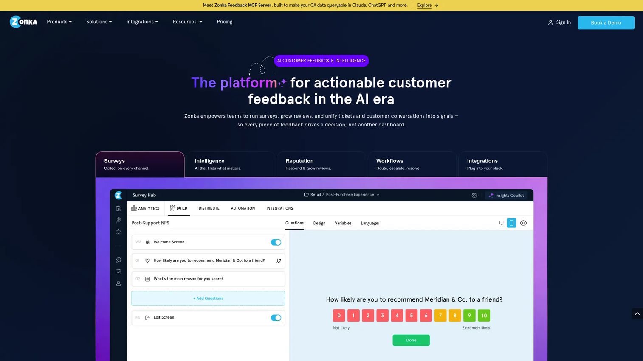643x361 pixels.
Task: Click the green Done button
Action: (411, 340)
